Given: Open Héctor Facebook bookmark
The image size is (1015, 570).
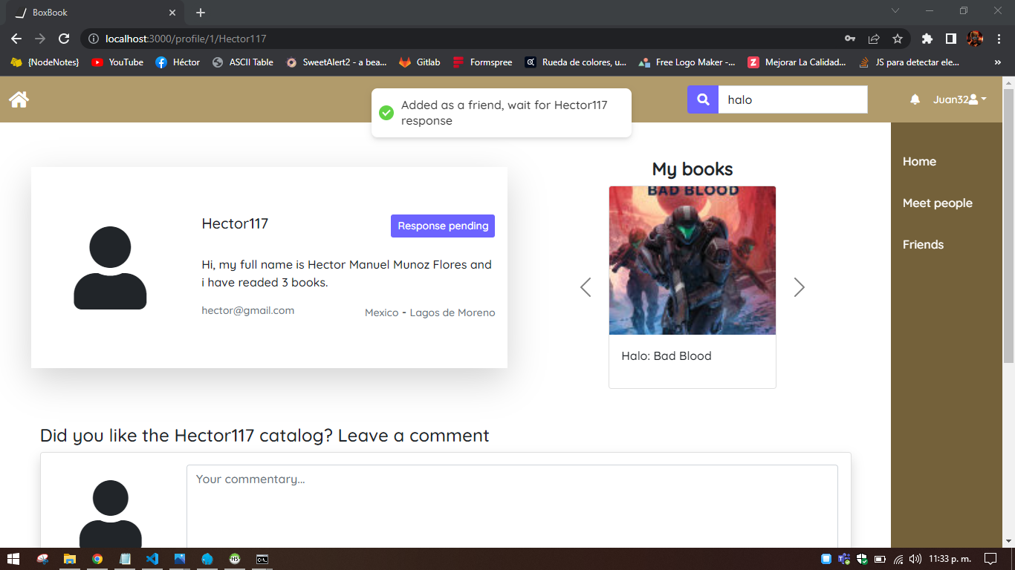Looking at the screenshot, I should pos(178,62).
